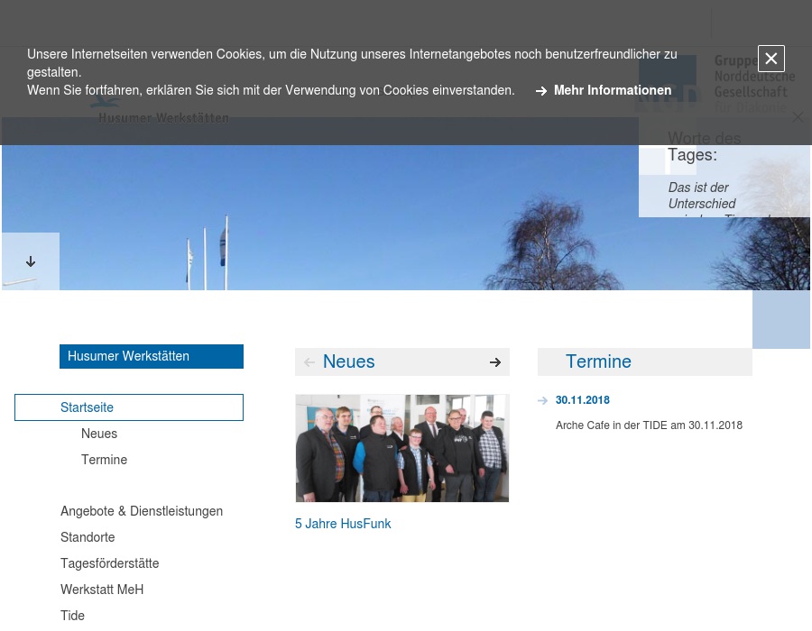Click the next arrow in the Neues carousel
Image resolution: width=812 pixels, height=631 pixels.
click(494, 361)
